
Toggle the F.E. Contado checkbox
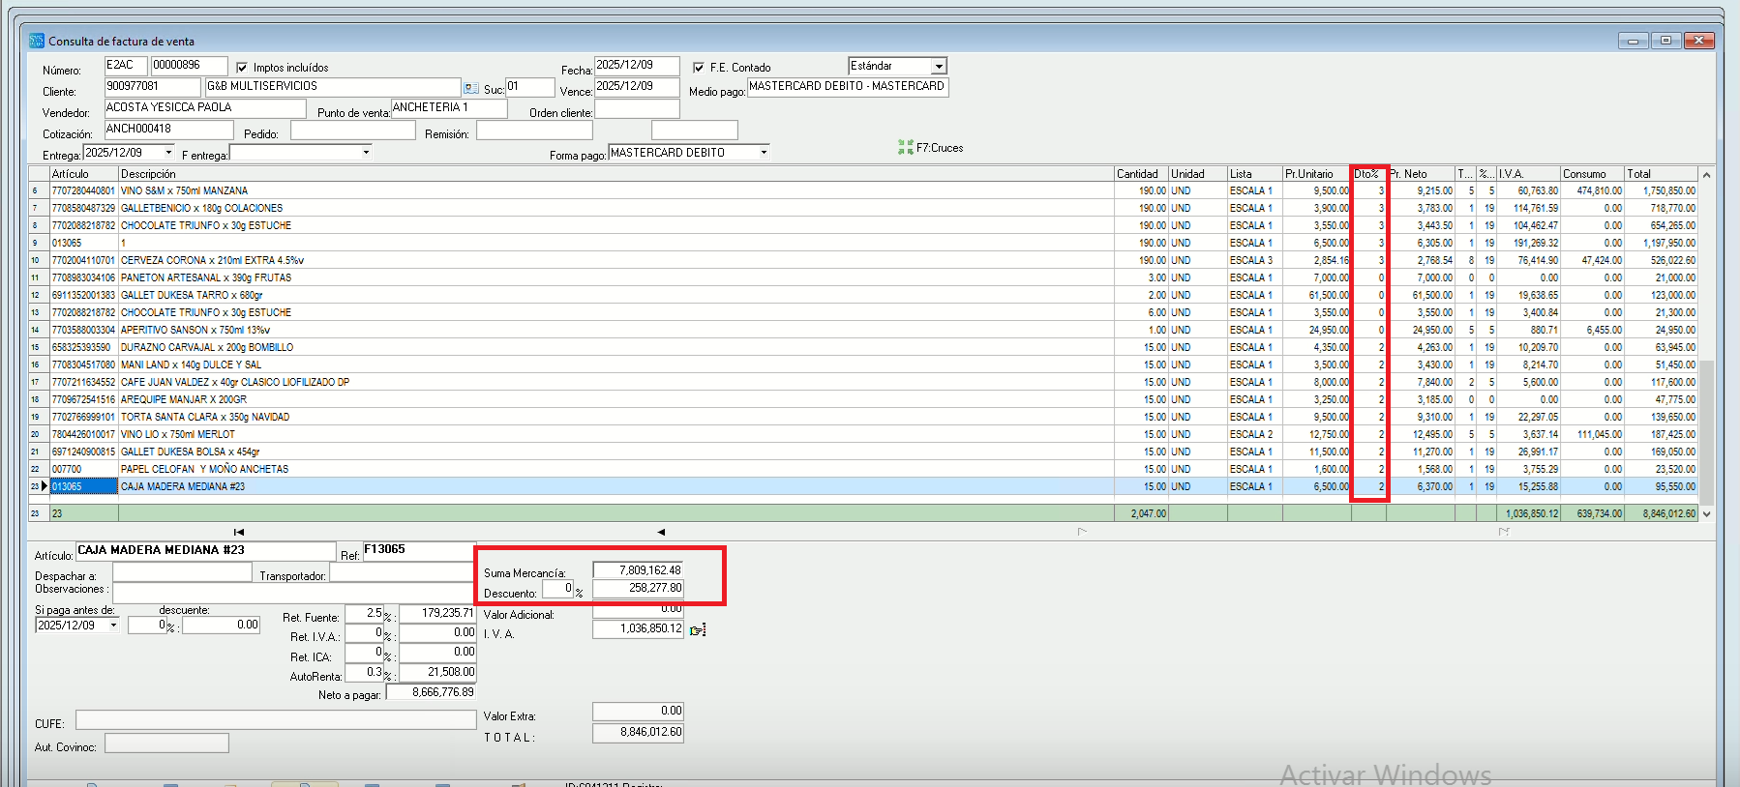tap(699, 68)
